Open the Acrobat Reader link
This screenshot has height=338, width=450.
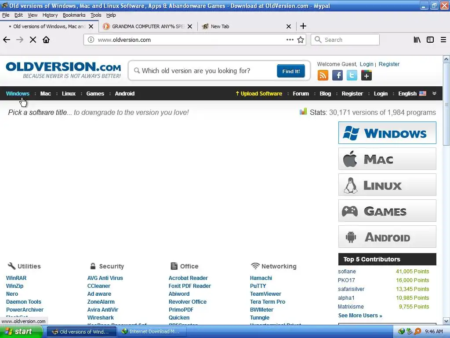coord(188,278)
